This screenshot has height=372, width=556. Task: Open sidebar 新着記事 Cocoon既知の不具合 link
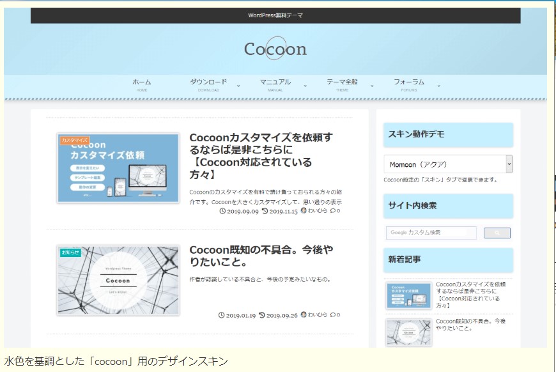[471, 325]
